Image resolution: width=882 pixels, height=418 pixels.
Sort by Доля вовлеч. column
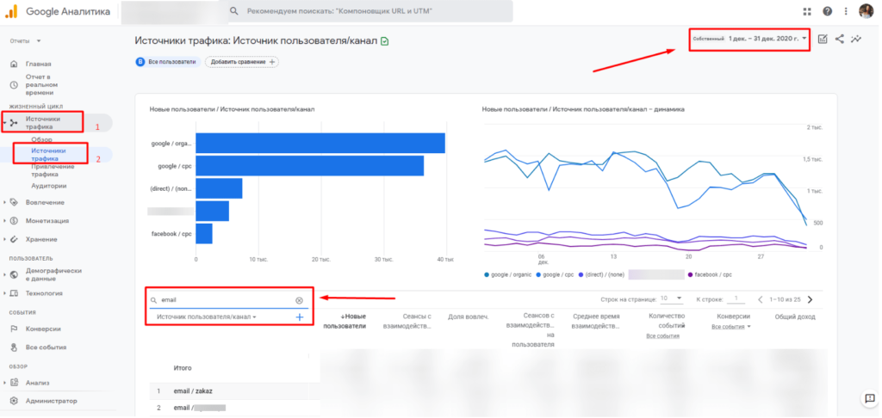click(468, 317)
